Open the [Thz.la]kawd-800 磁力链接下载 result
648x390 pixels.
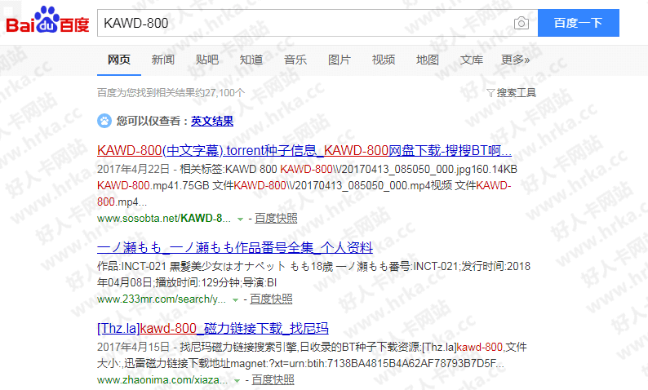[213, 329]
